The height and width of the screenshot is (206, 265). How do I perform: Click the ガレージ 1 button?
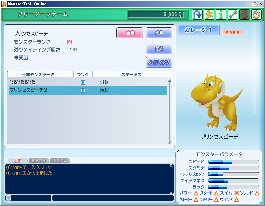(x=199, y=30)
